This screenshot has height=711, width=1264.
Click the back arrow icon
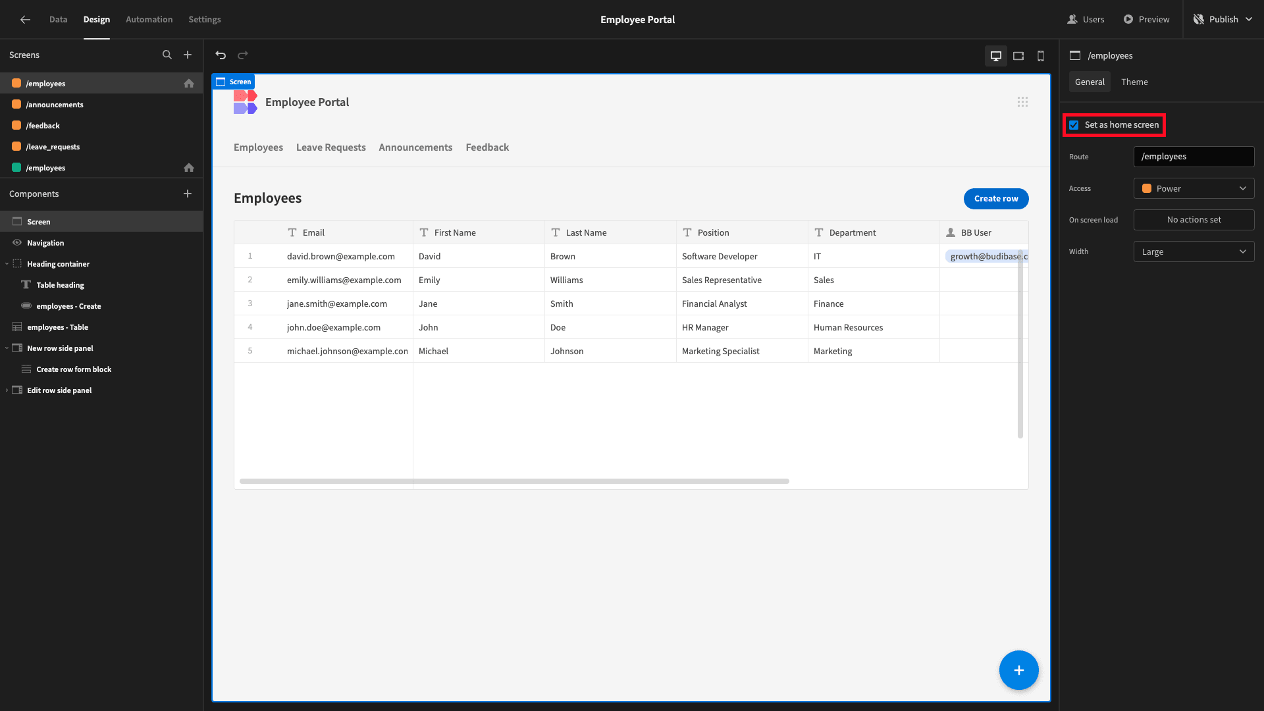click(x=25, y=19)
